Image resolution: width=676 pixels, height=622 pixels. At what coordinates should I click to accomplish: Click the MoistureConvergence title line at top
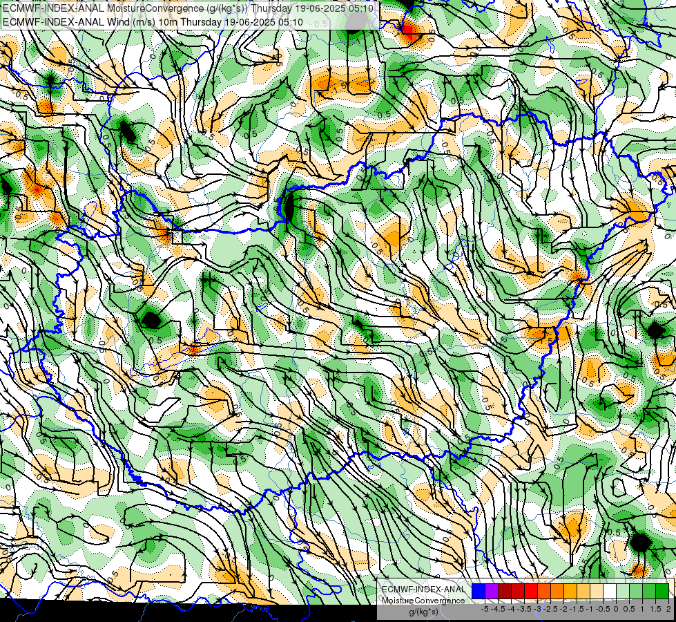(188, 8)
